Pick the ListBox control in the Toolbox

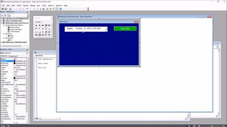pos(49,25)
